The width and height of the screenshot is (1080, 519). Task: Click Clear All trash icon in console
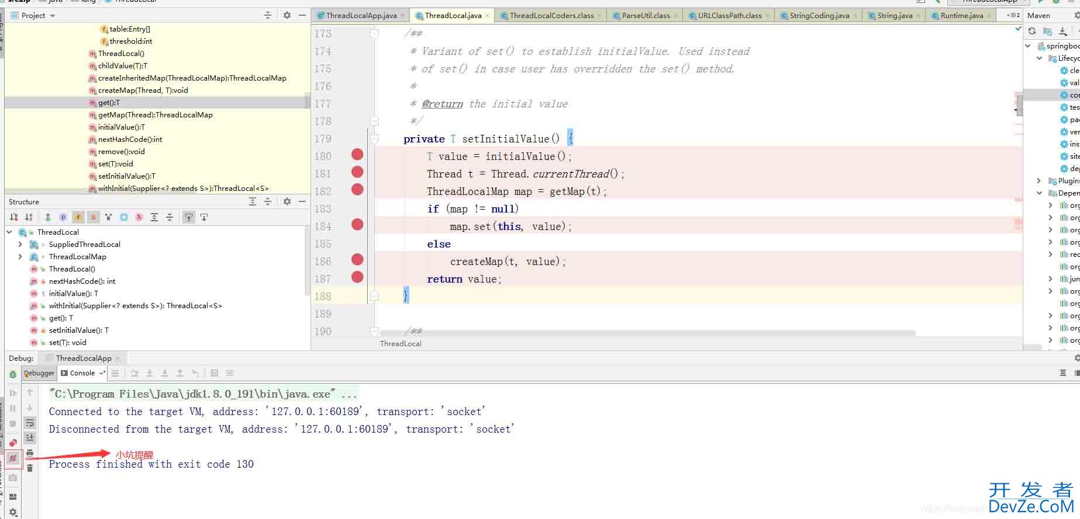pyautogui.click(x=30, y=468)
